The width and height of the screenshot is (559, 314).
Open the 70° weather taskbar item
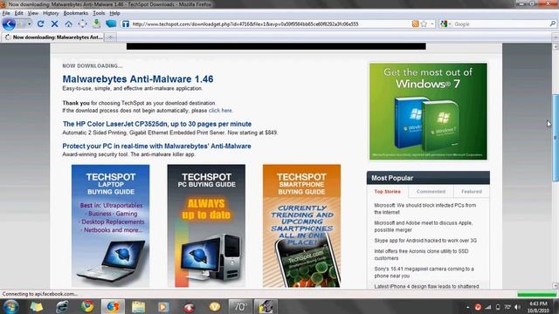click(x=240, y=306)
